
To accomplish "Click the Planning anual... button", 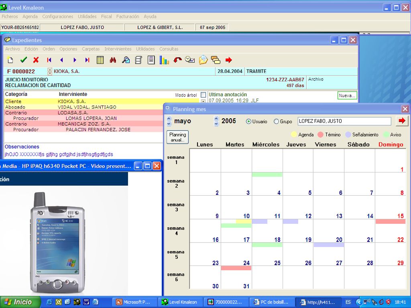I will [177, 137].
